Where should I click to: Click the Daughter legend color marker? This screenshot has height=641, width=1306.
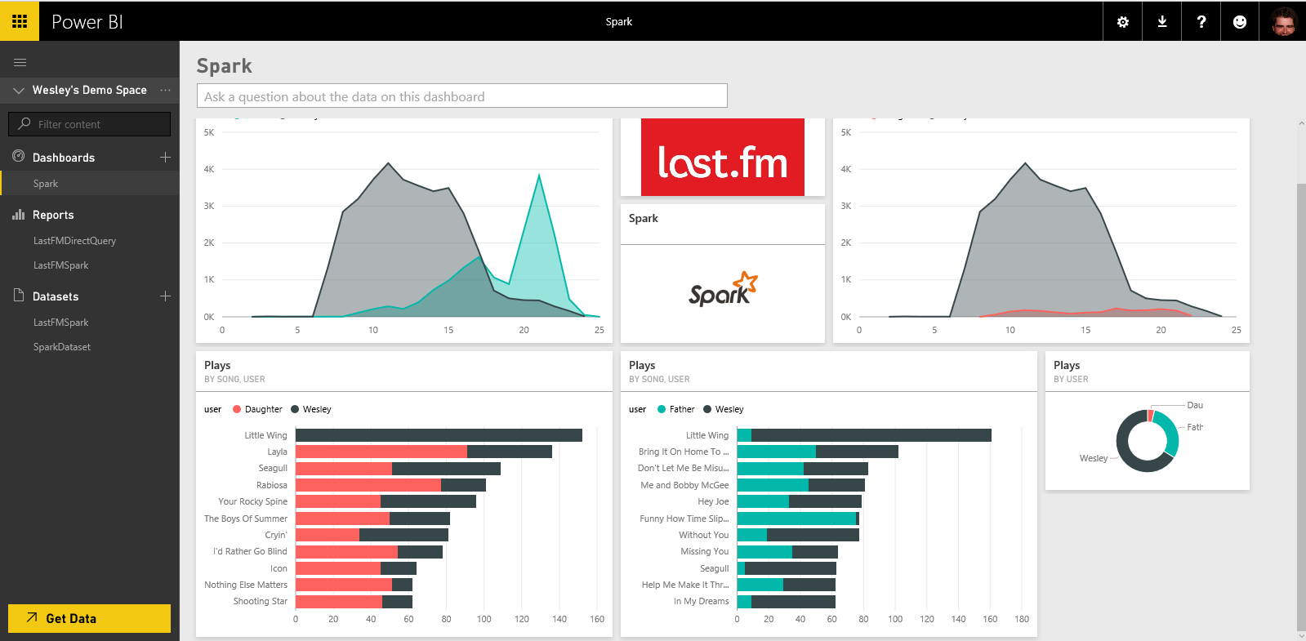(x=237, y=409)
